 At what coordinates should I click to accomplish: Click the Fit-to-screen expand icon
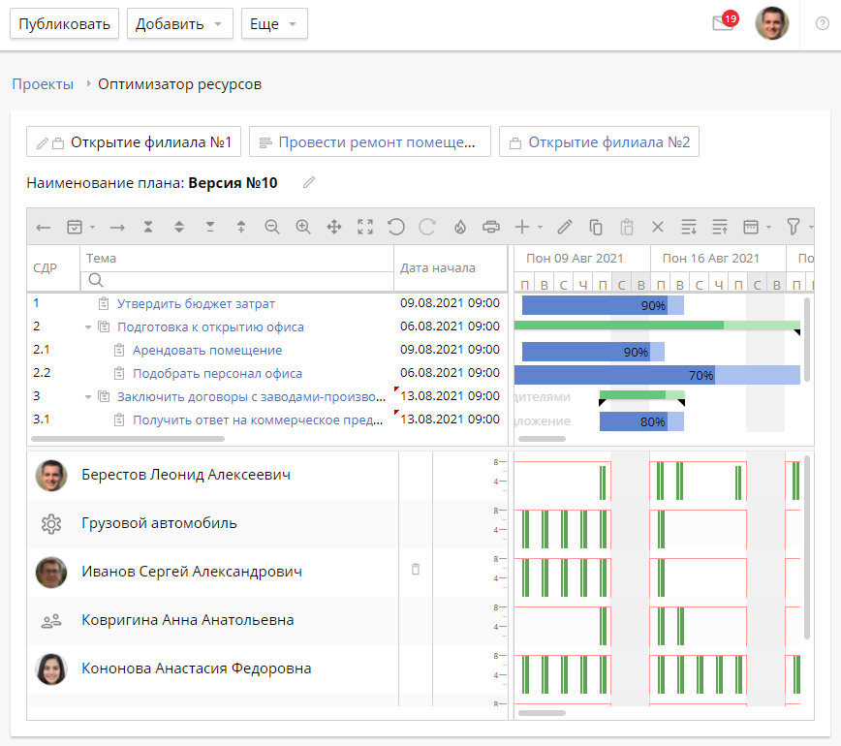click(365, 227)
